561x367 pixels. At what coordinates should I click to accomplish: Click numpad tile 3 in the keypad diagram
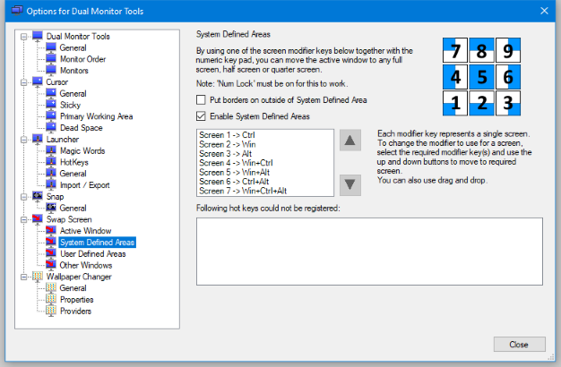point(508,103)
